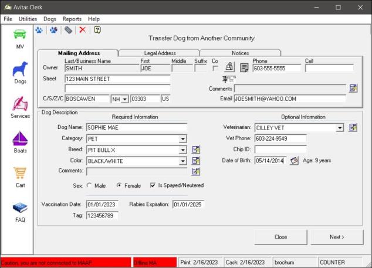Open the MV module in sidebar
This screenshot has width=372, height=268.
point(20,39)
